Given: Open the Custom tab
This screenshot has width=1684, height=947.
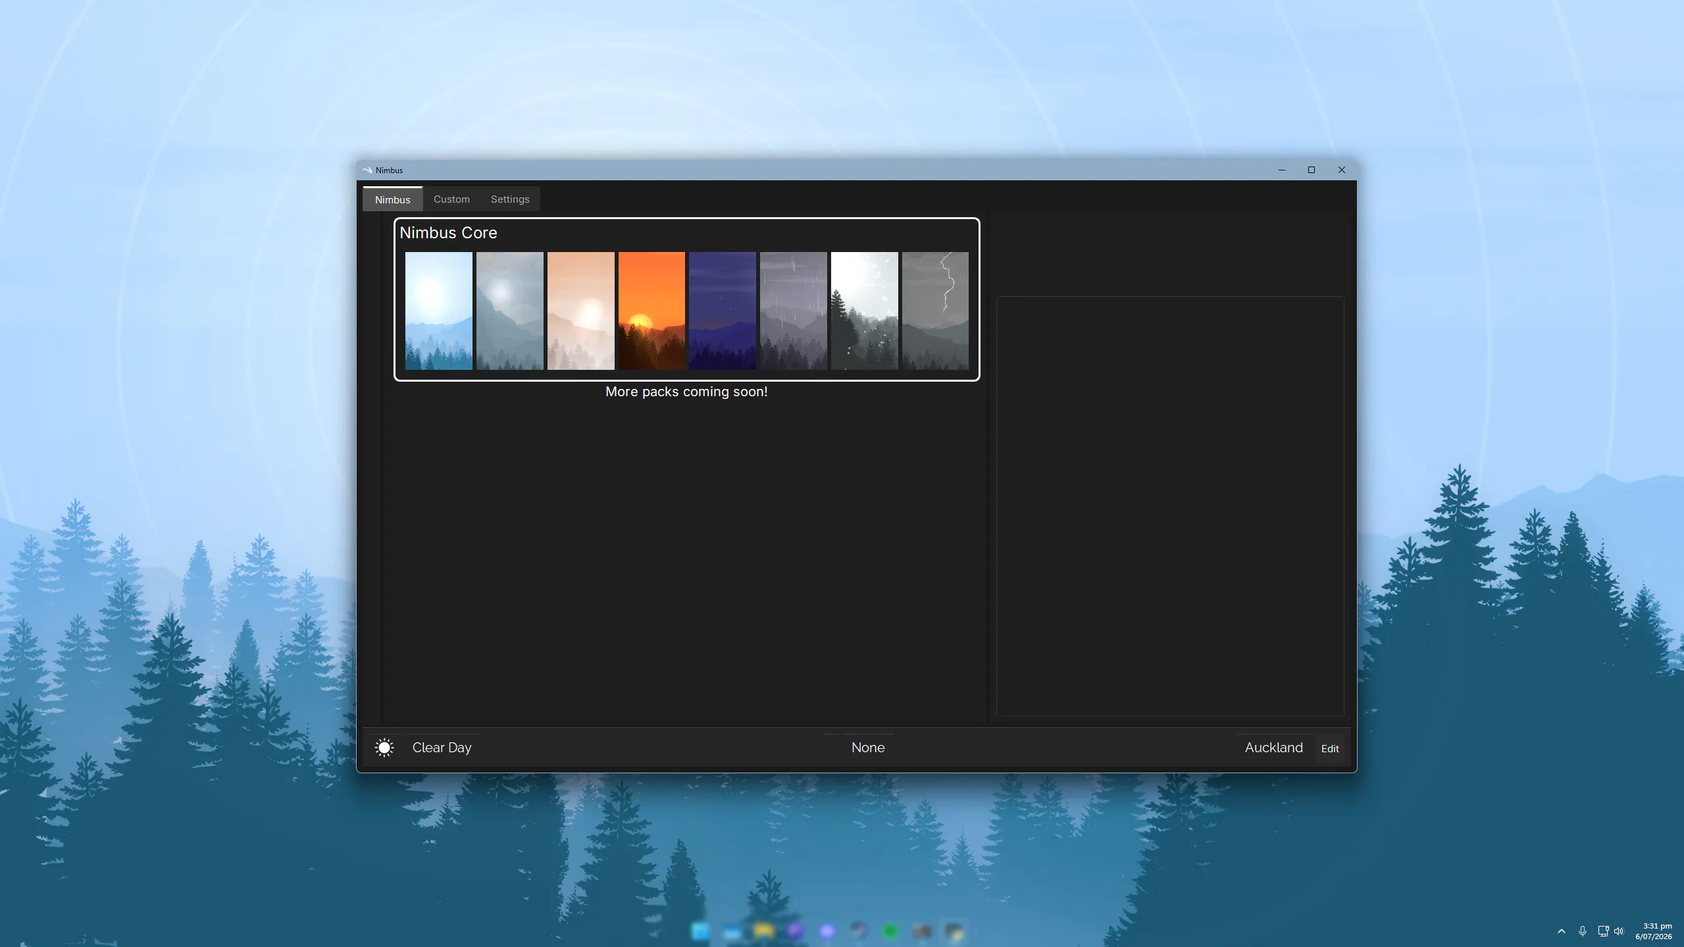Looking at the screenshot, I should pyautogui.click(x=451, y=199).
